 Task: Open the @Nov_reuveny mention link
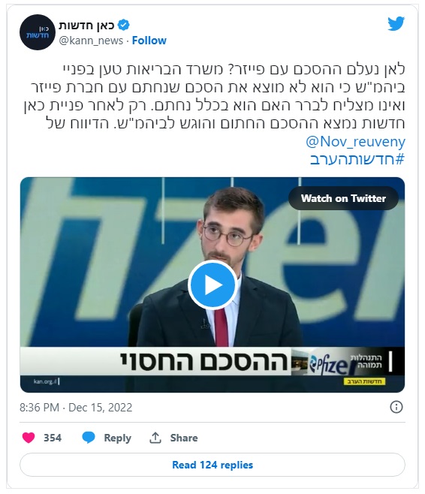point(355,142)
